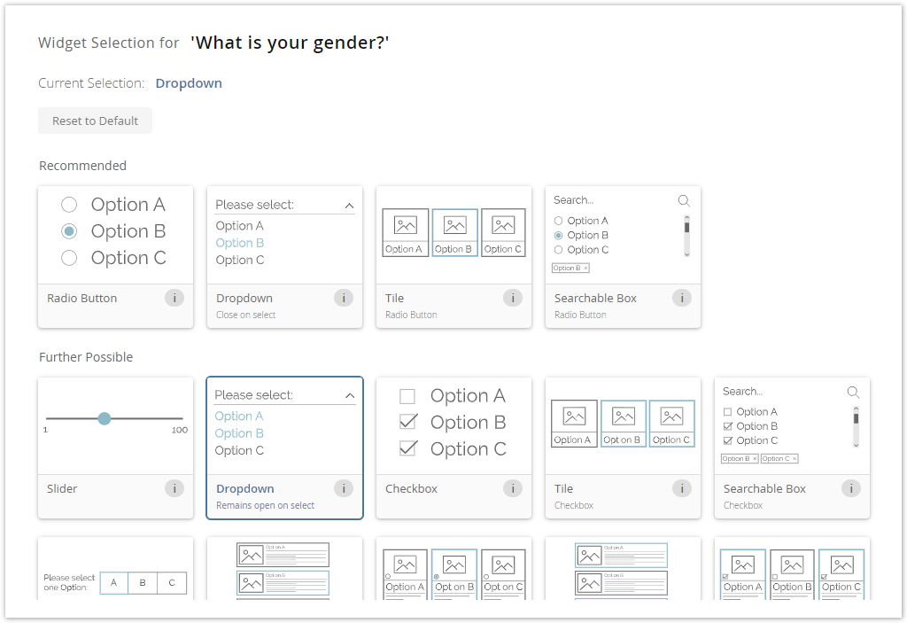Click segment B in 'Please select one Option' card

point(143,583)
